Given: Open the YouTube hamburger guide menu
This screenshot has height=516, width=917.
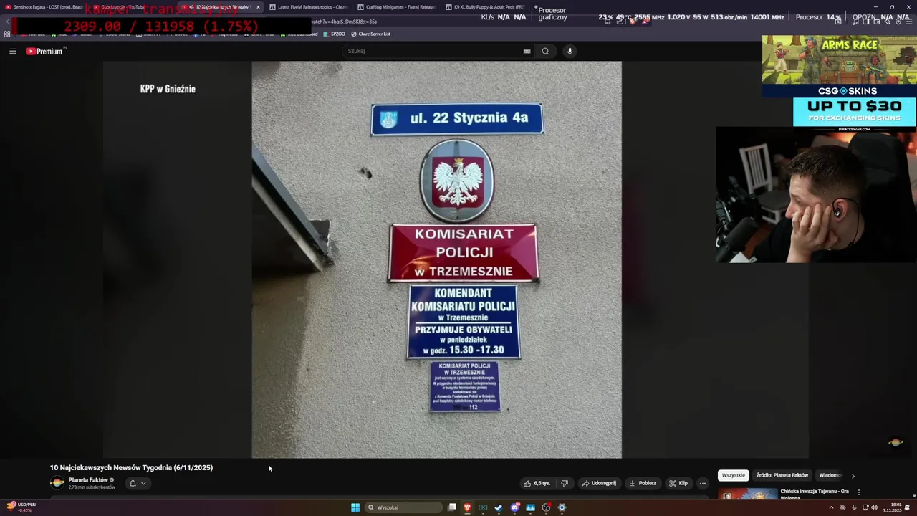Looking at the screenshot, I should coord(12,51).
